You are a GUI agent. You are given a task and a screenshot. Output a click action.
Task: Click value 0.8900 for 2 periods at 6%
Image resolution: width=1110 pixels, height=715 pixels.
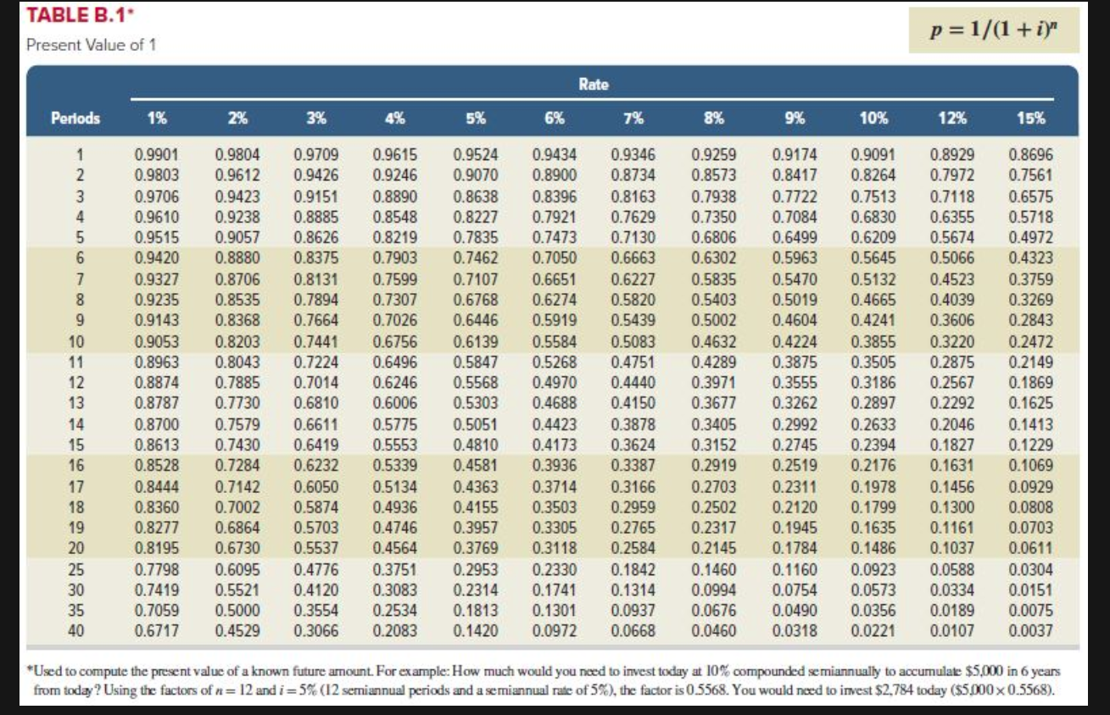point(554,176)
